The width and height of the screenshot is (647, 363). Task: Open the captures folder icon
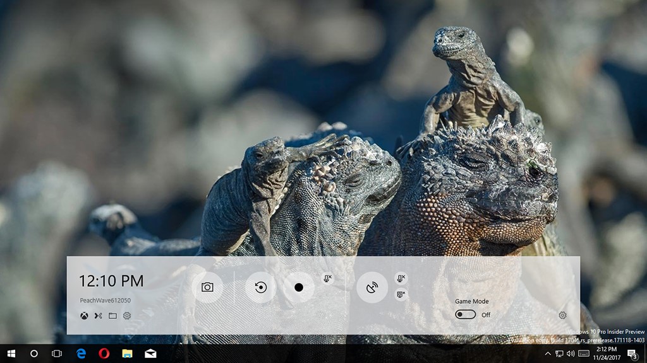click(112, 316)
